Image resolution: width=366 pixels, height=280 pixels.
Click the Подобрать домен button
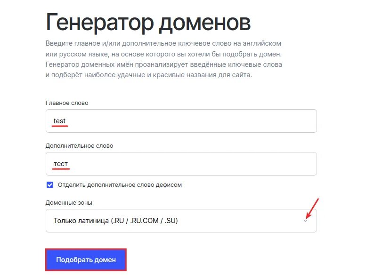pos(86,260)
